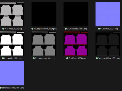
Task: Click the file name ID_diffuse_1001.png
Action: pos(77,58)
